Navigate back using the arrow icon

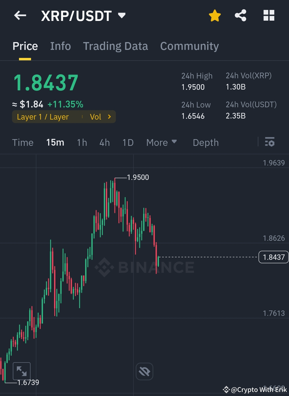[x=20, y=15]
